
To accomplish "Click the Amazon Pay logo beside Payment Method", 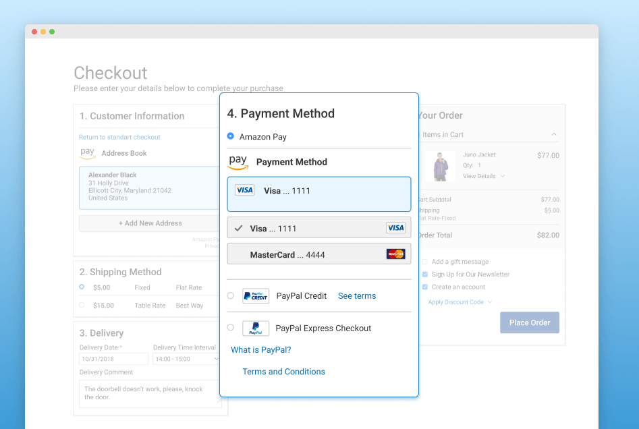I will 238,162.
